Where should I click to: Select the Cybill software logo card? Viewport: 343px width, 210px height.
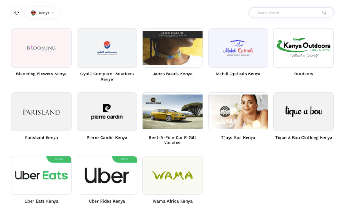[x=107, y=48]
